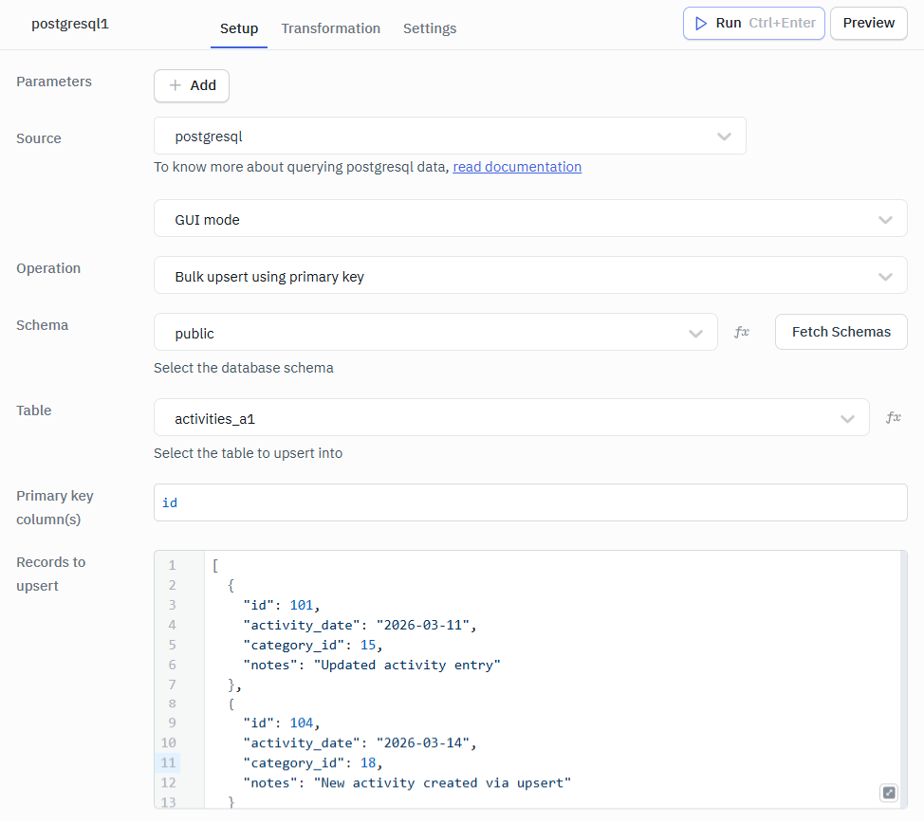Open the read documentation link

click(x=516, y=166)
